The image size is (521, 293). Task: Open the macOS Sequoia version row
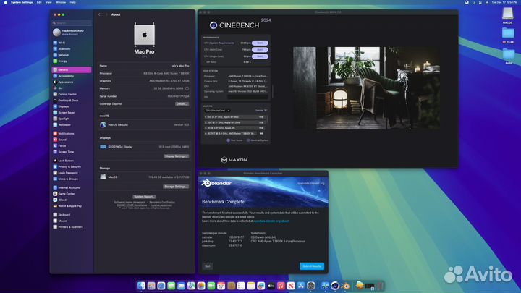coord(144,125)
